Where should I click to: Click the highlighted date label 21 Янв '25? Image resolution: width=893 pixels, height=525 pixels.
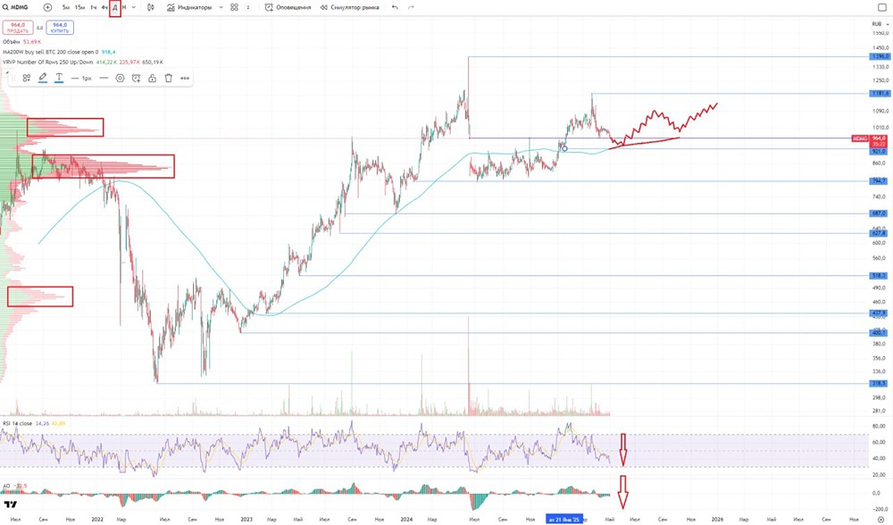coord(564,520)
